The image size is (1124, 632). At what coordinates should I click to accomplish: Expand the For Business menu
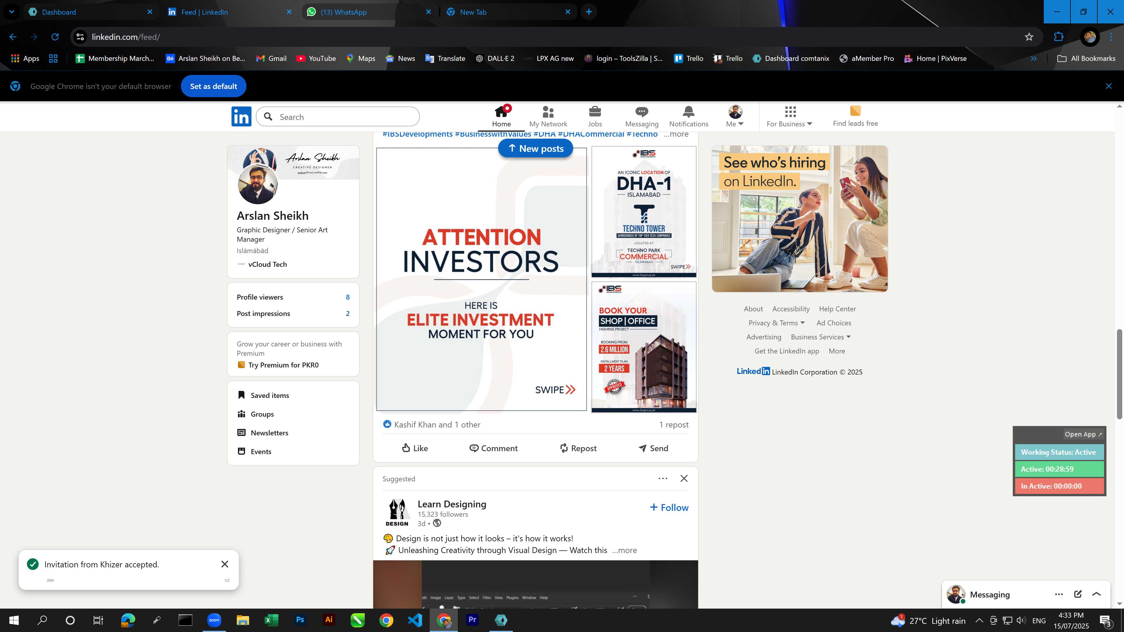point(789,116)
